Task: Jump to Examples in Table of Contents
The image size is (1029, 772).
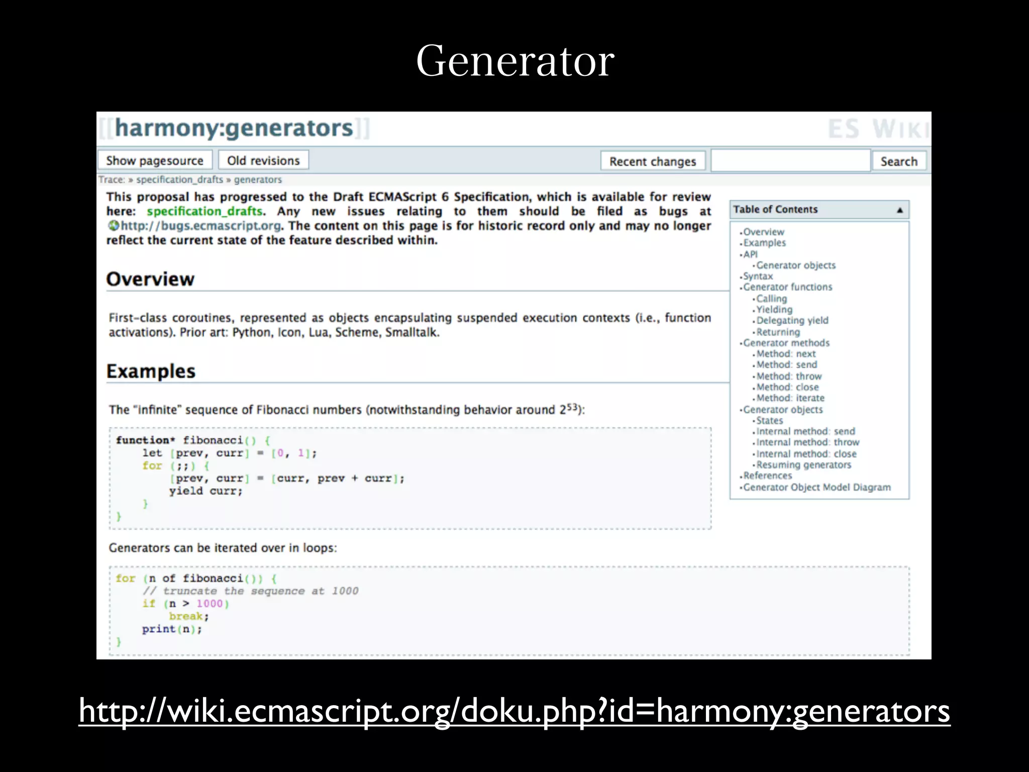Action: pos(764,243)
